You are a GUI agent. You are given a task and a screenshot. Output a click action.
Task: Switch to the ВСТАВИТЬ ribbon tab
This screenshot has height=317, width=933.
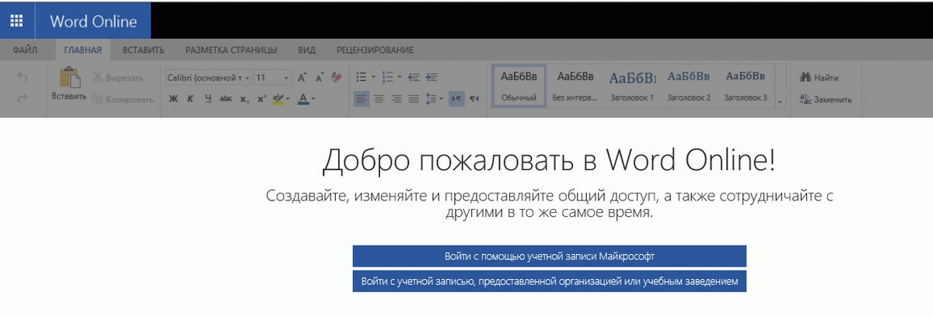(x=143, y=51)
